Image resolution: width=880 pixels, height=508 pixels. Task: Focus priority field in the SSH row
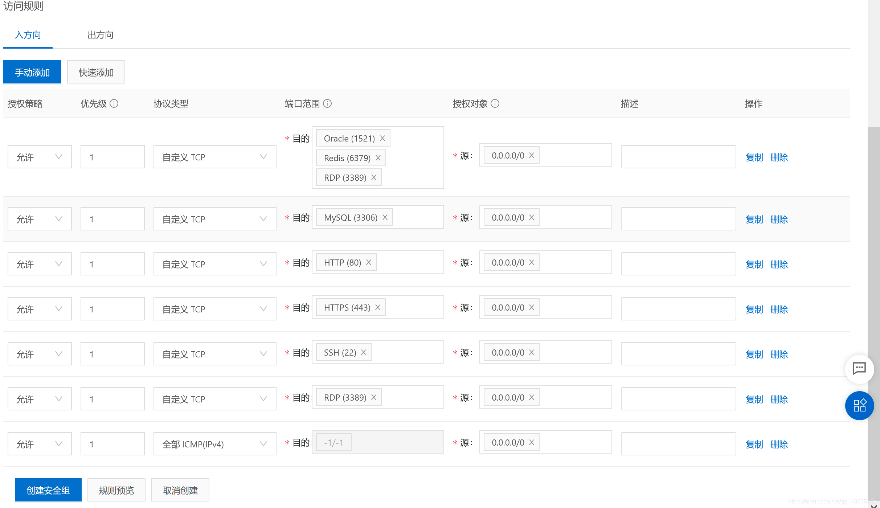pos(112,354)
